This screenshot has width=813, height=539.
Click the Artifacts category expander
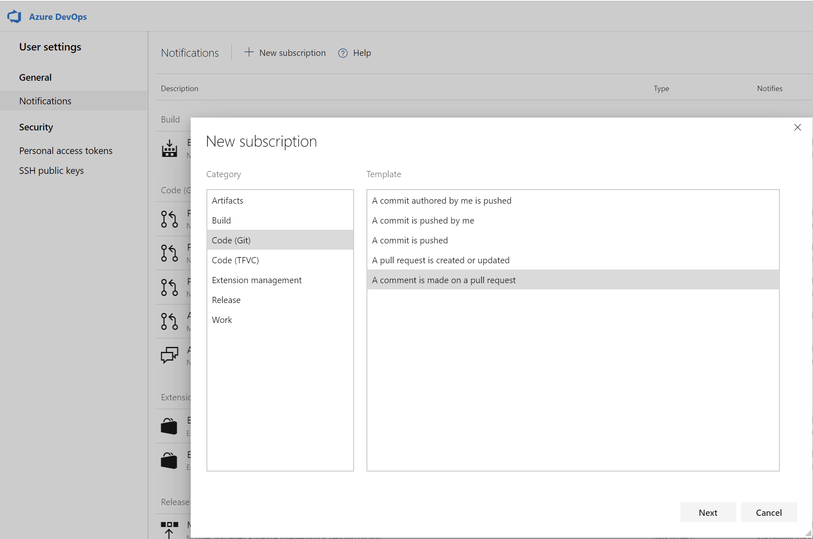pos(279,200)
